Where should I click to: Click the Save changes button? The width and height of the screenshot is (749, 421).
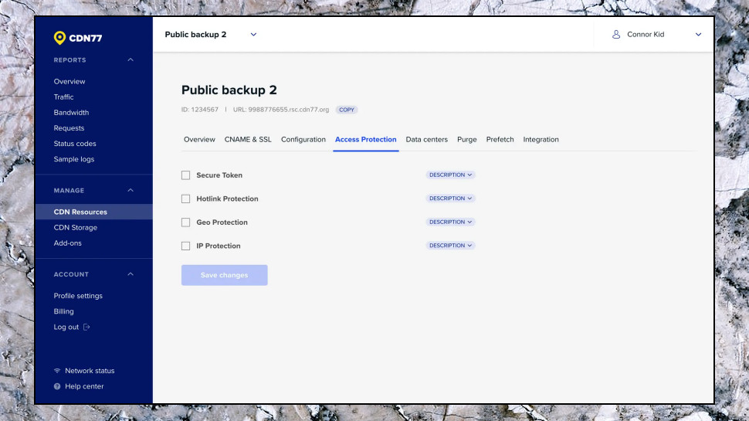coord(225,275)
